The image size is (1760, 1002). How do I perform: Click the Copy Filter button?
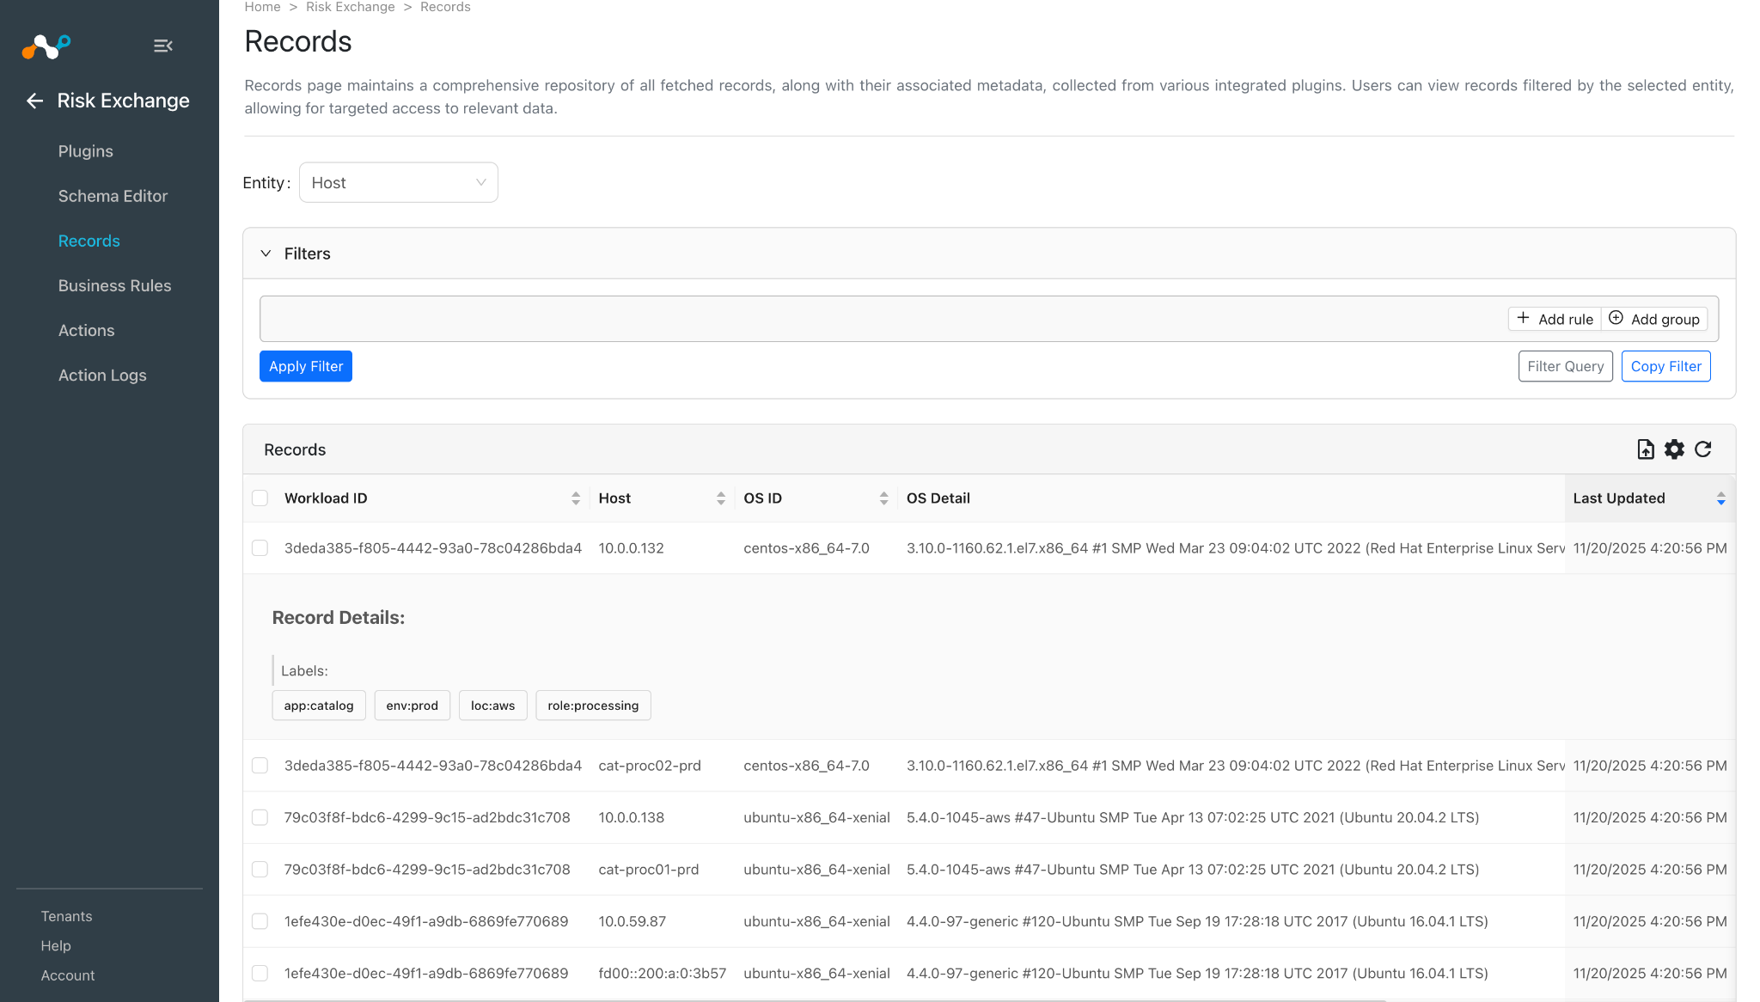tap(1666, 366)
